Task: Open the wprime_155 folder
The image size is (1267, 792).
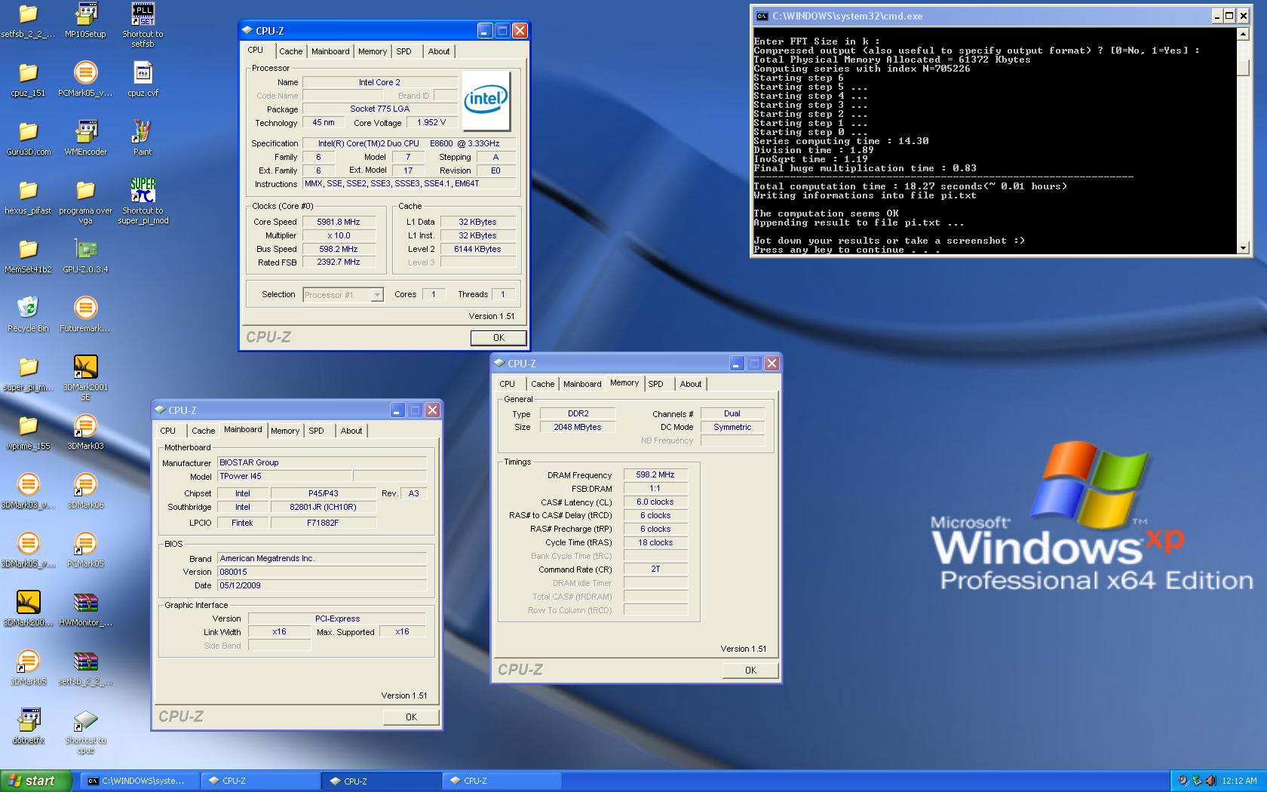Action: 28,425
